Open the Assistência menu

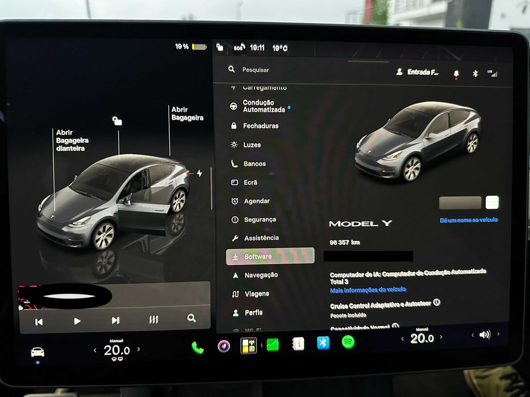coord(256,238)
